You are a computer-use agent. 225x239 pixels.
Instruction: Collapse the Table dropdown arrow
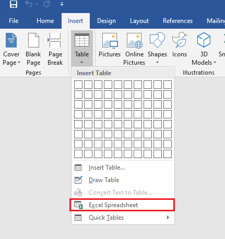(82, 62)
